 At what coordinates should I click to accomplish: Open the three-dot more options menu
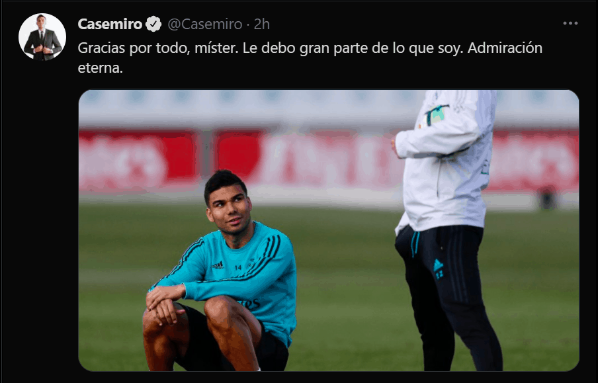coord(570,24)
